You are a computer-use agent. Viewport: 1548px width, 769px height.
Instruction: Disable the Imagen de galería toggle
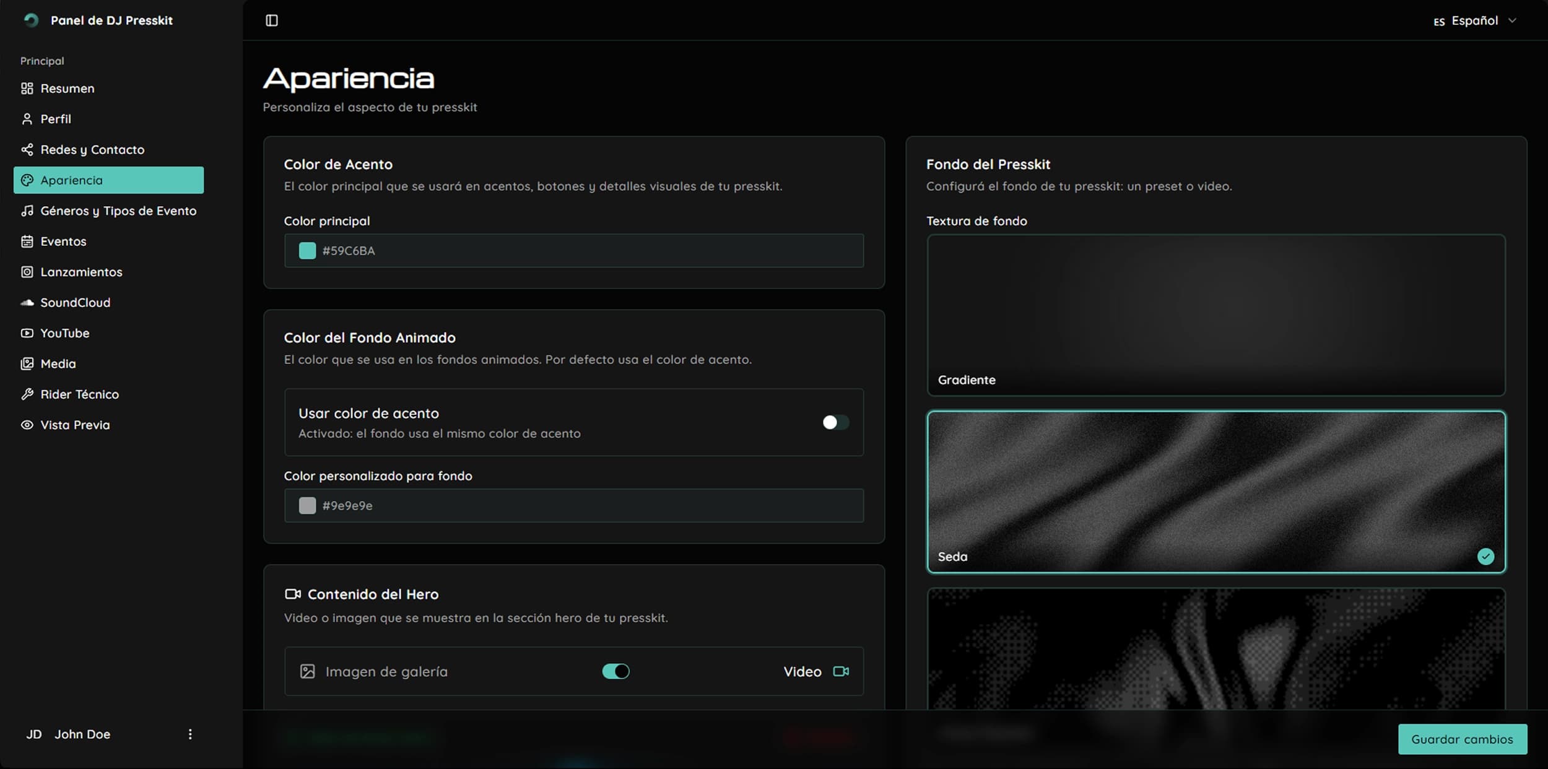pyautogui.click(x=615, y=671)
